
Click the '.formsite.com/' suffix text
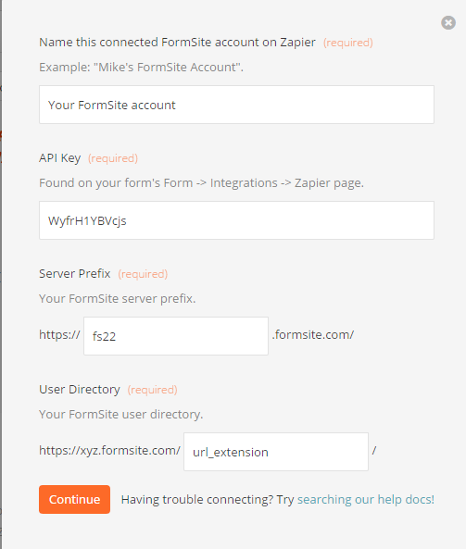(313, 335)
